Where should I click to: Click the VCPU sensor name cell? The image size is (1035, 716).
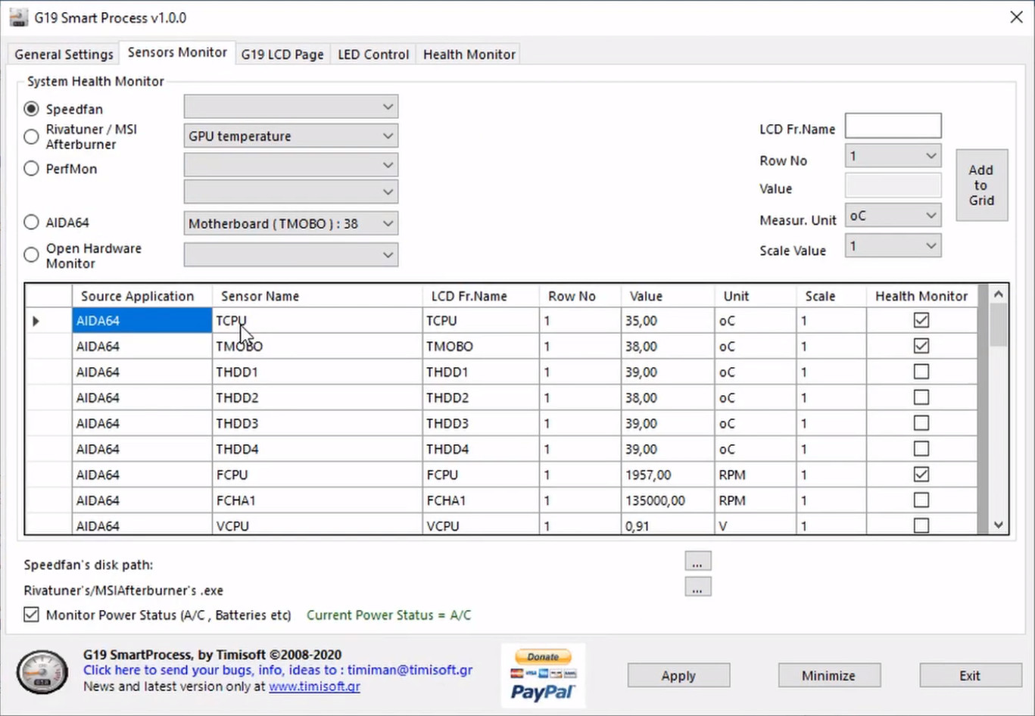(317, 525)
